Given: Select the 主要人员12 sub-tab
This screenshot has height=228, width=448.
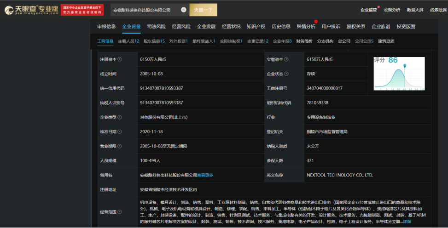Looking at the screenshot, I should pos(128,41).
